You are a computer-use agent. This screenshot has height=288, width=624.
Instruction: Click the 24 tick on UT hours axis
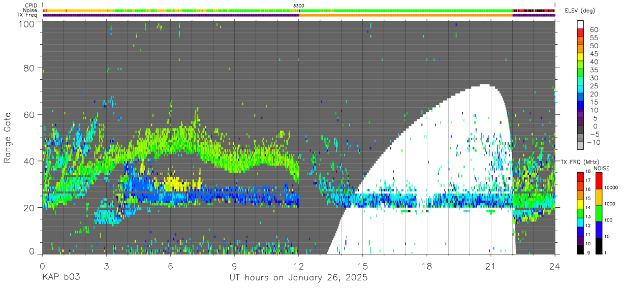pos(555,266)
